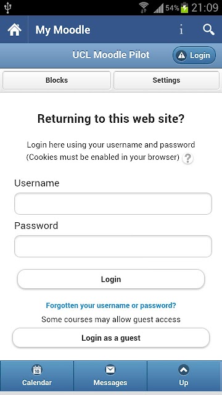222x395 pixels.
Task: Tap the help question mark icon
Action: 187,159
